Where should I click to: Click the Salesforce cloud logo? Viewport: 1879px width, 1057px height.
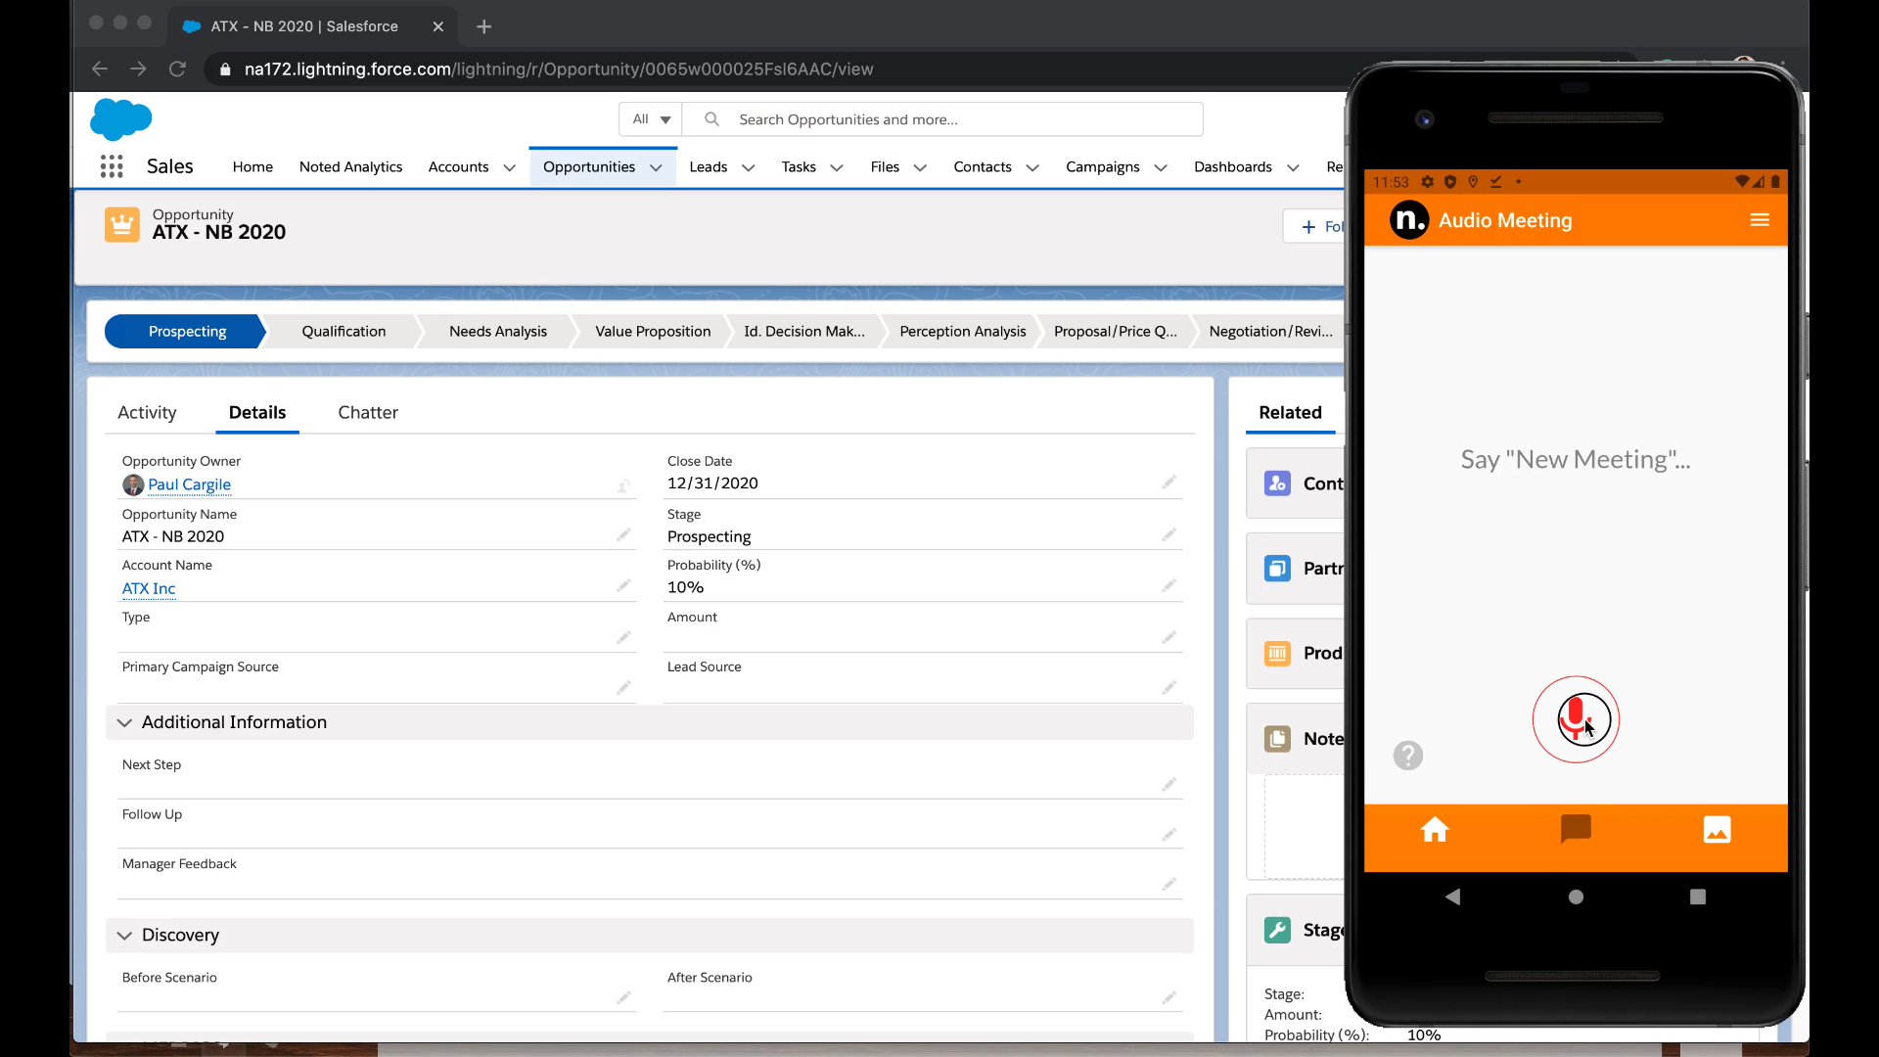point(121,119)
